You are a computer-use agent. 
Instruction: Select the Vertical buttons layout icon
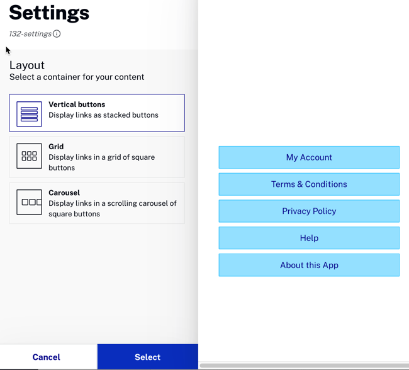pos(29,114)
